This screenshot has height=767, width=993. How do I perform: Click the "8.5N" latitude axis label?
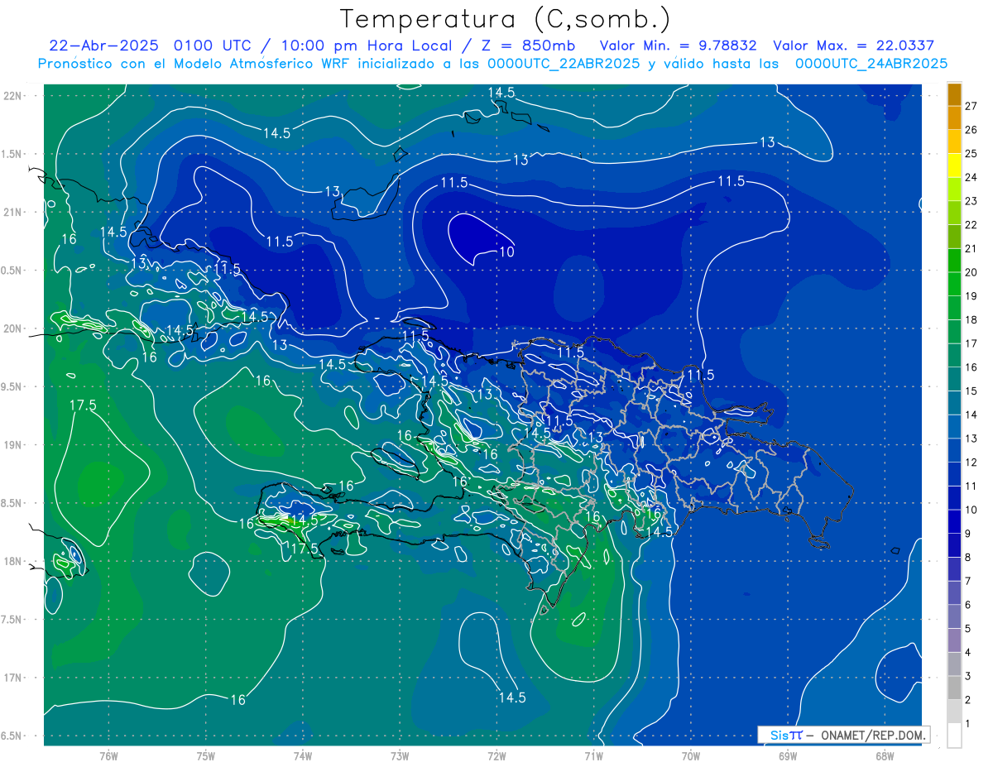[x=12, y=503]
